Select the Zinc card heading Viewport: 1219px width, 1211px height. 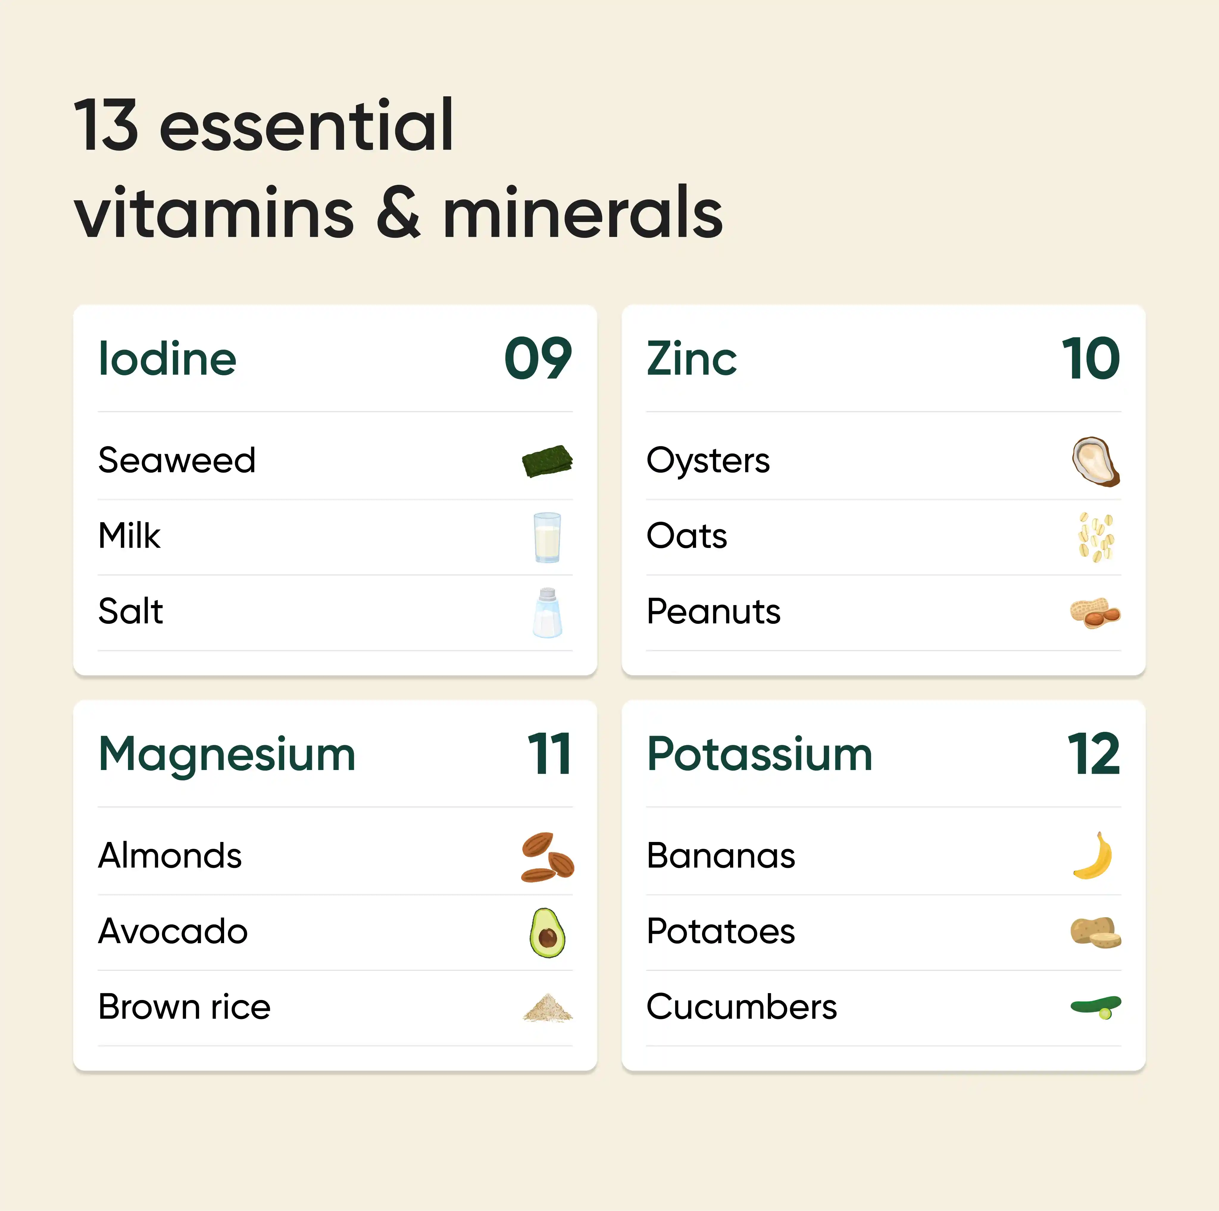tap(692, 358)
